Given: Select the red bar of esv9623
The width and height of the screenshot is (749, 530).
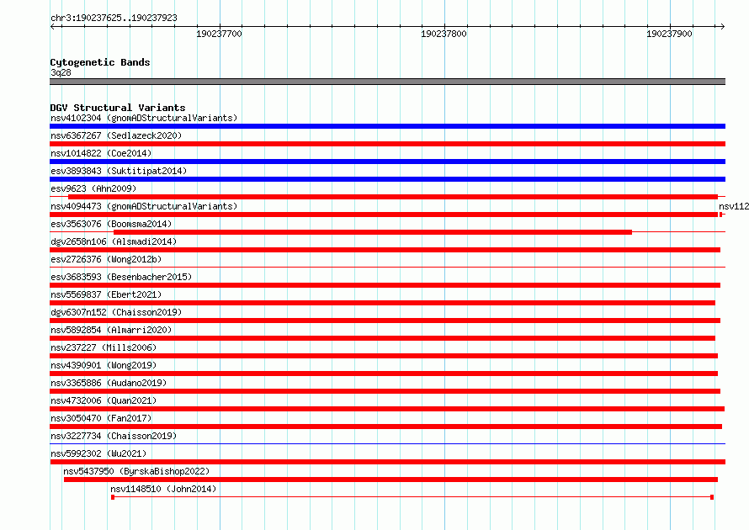Looking at the screenshot, I should (x=393, y=197).
